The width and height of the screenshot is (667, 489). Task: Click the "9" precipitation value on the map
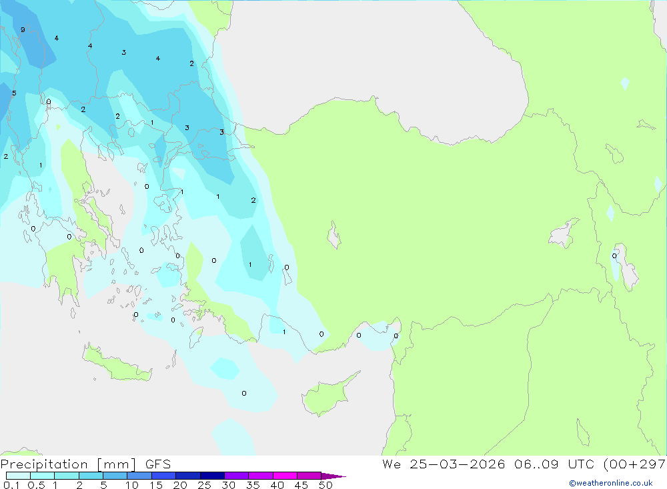pyautogui.click(x=23, y=30)
